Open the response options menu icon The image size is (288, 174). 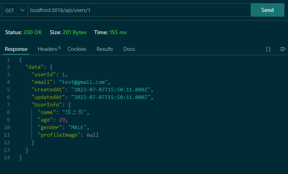[283, 49]
